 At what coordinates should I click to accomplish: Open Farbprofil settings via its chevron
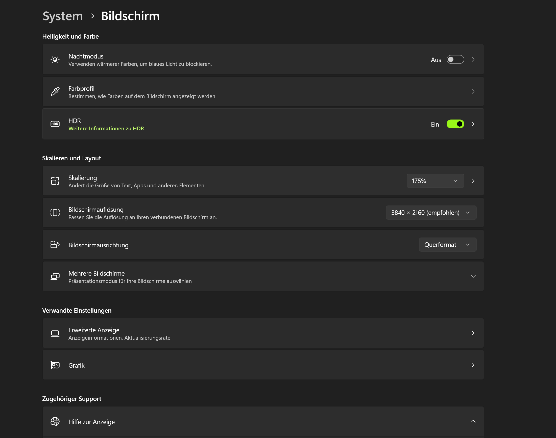click(x=473, y=92)
